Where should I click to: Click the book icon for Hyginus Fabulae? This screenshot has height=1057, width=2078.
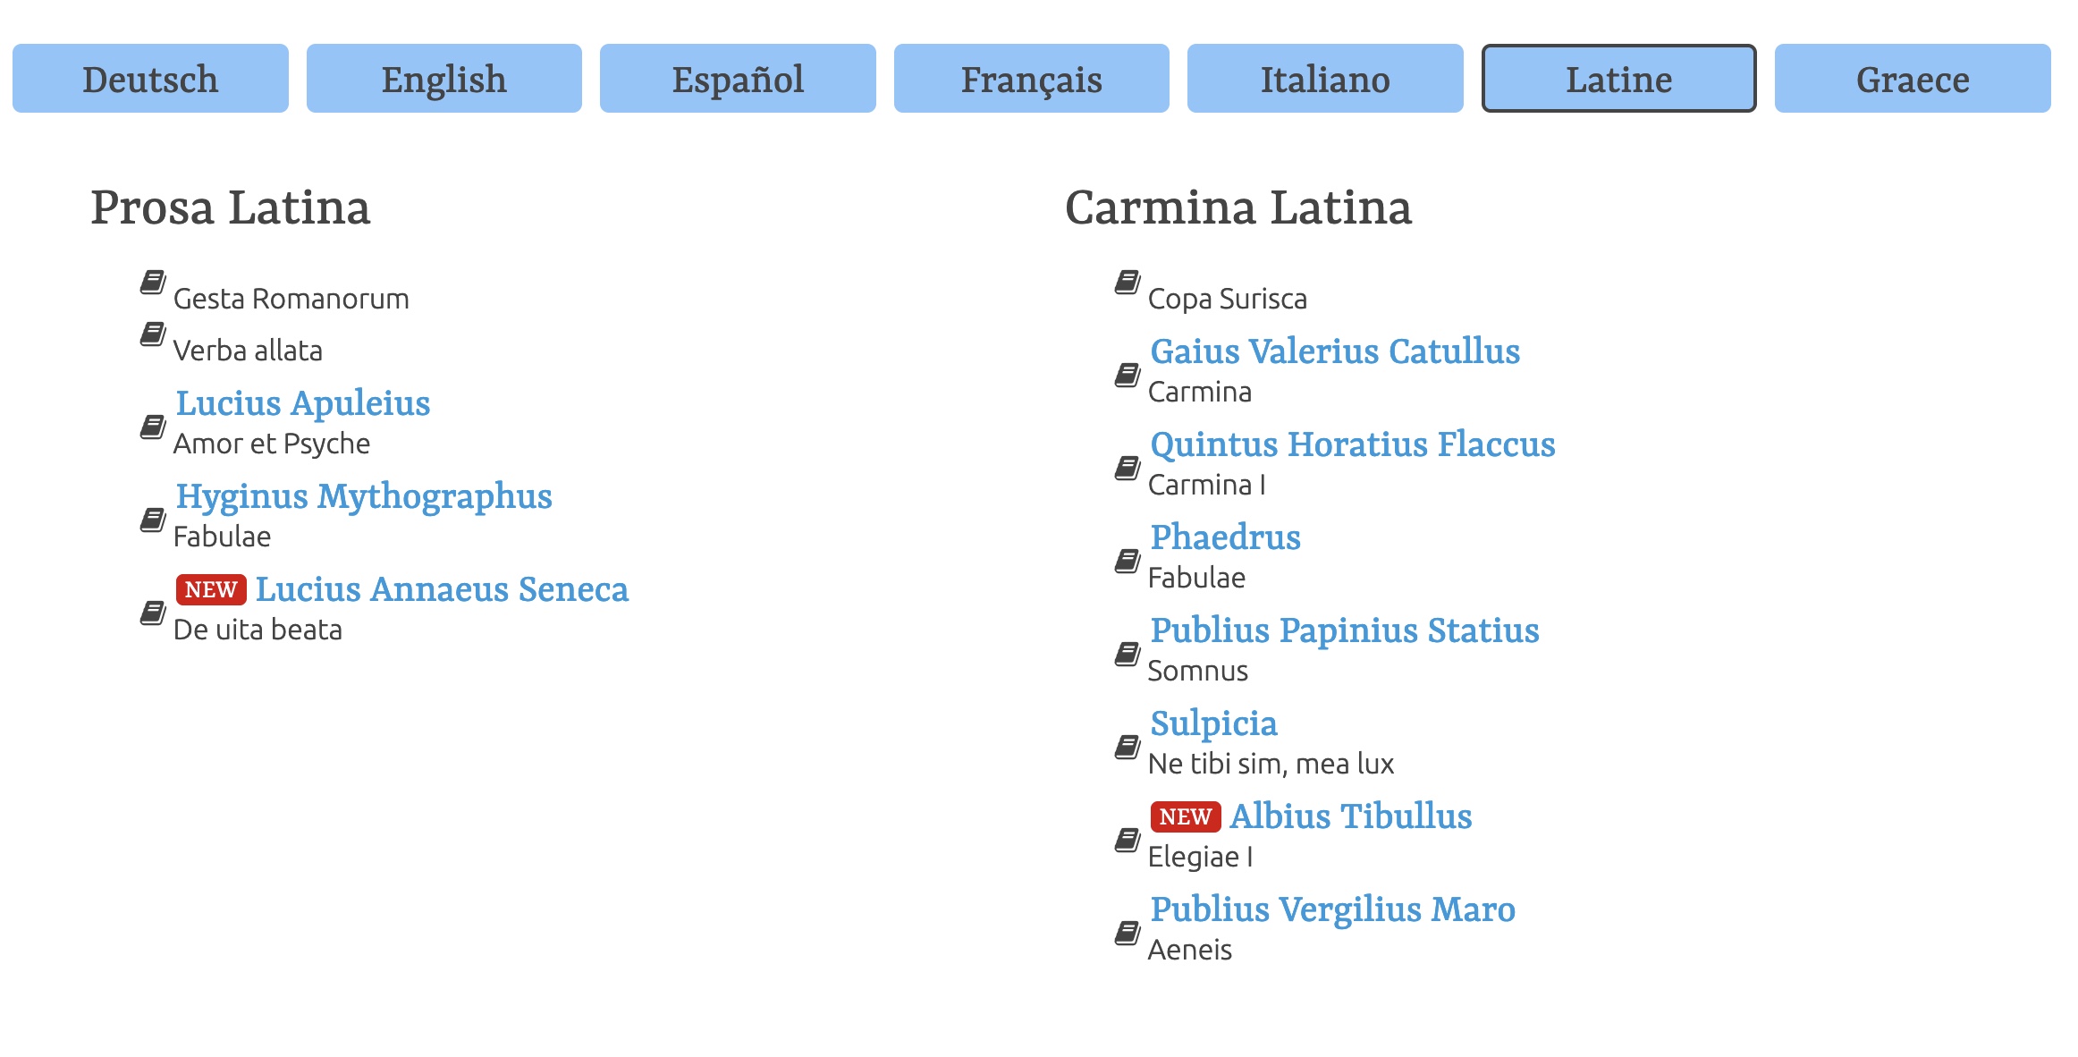click(153, 520)
